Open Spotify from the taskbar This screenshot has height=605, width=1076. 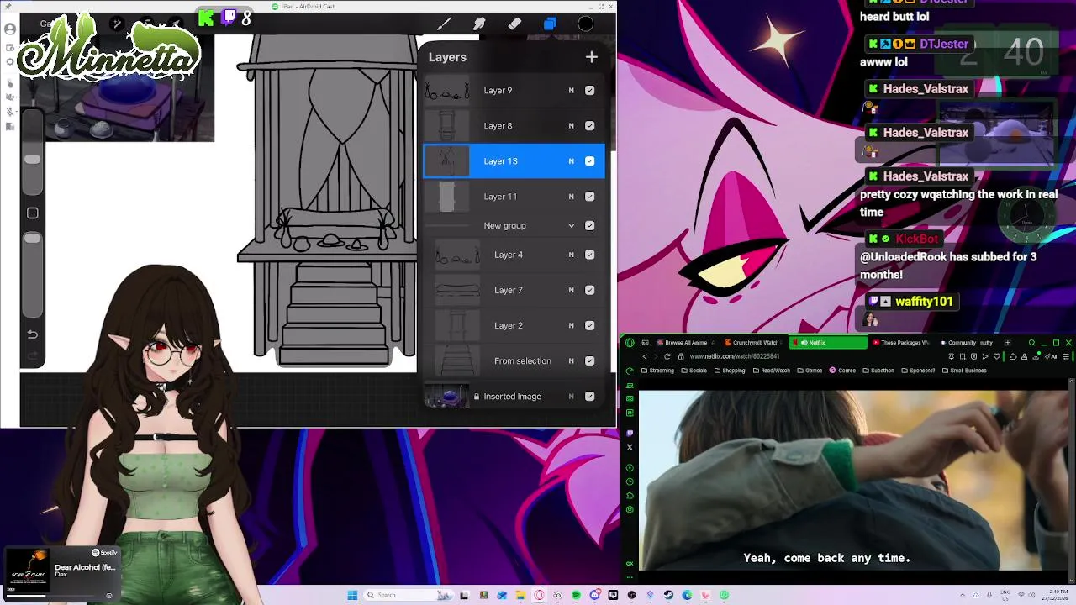coord(577,595)
